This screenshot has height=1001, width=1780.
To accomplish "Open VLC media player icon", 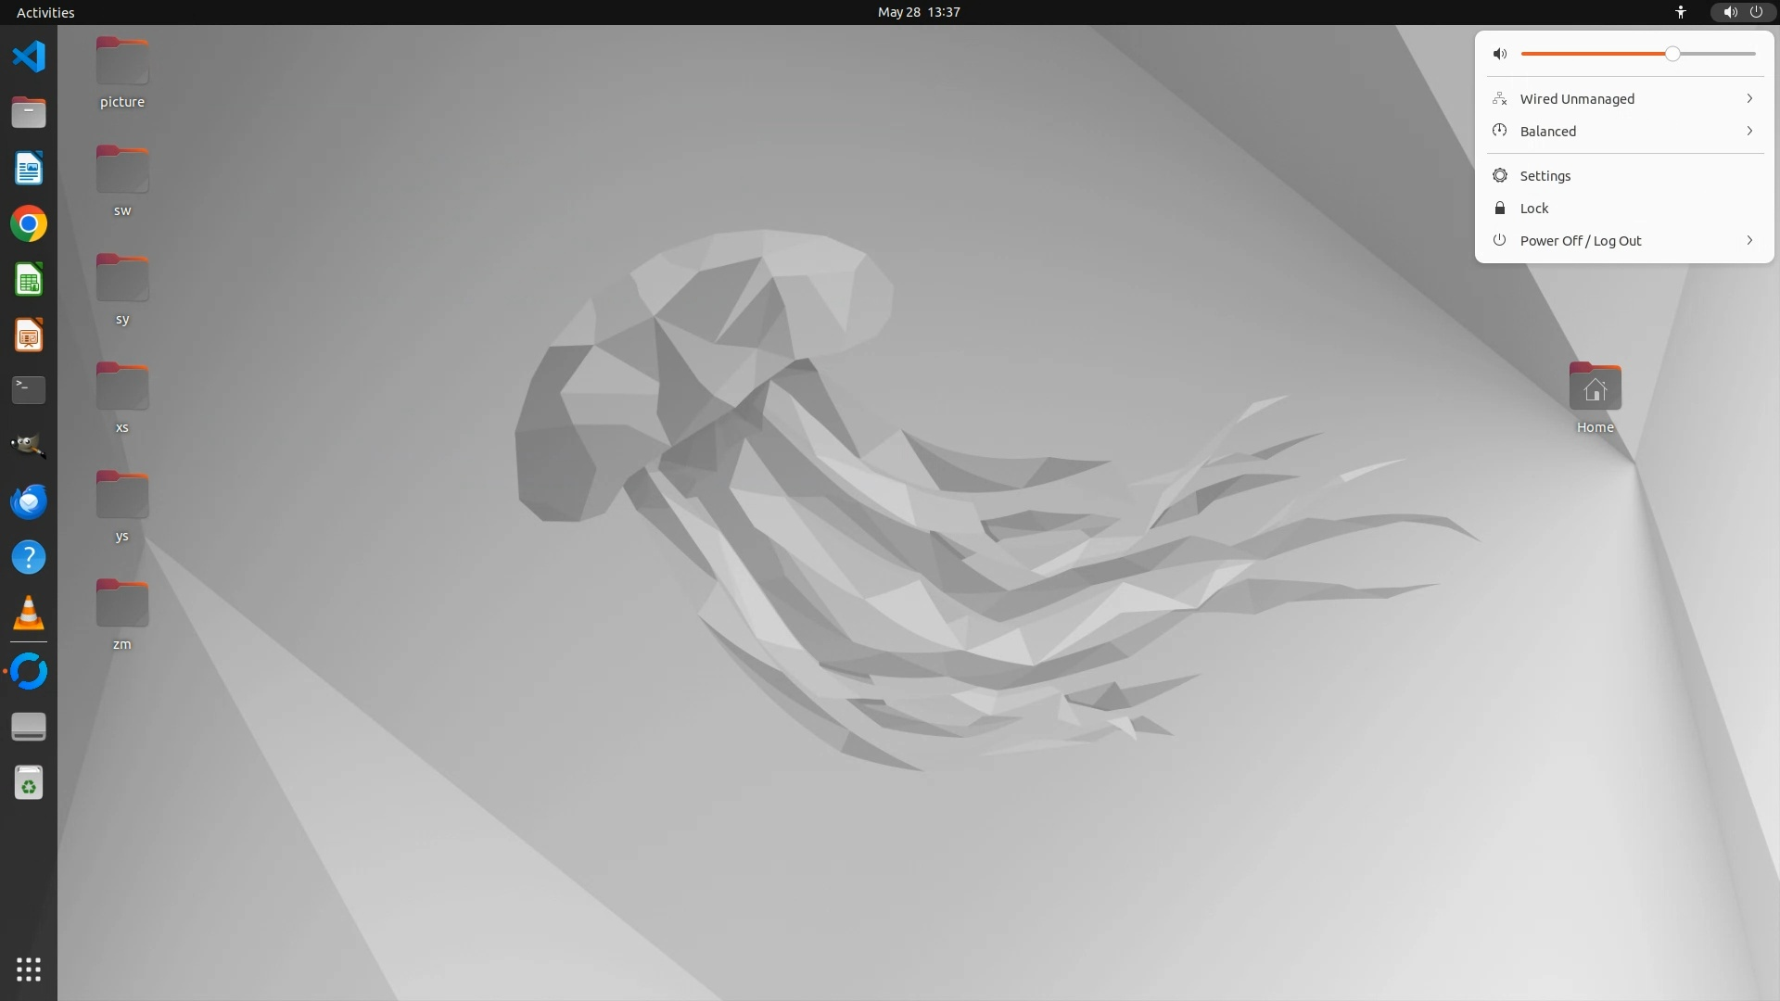I will point(29,613).
